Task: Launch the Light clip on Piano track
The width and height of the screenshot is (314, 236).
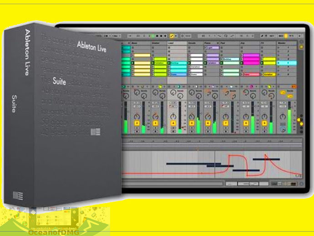Action: pos(206,48)
